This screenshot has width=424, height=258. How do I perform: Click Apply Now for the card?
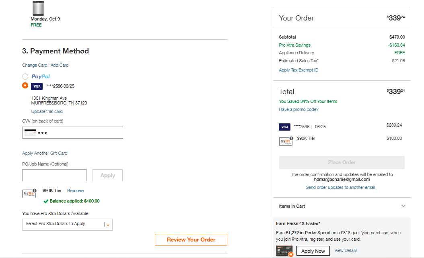point(313,251)
